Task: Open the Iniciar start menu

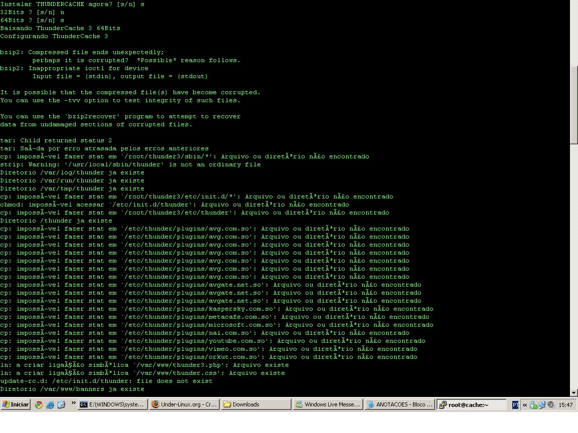Action: pos(15,404)
